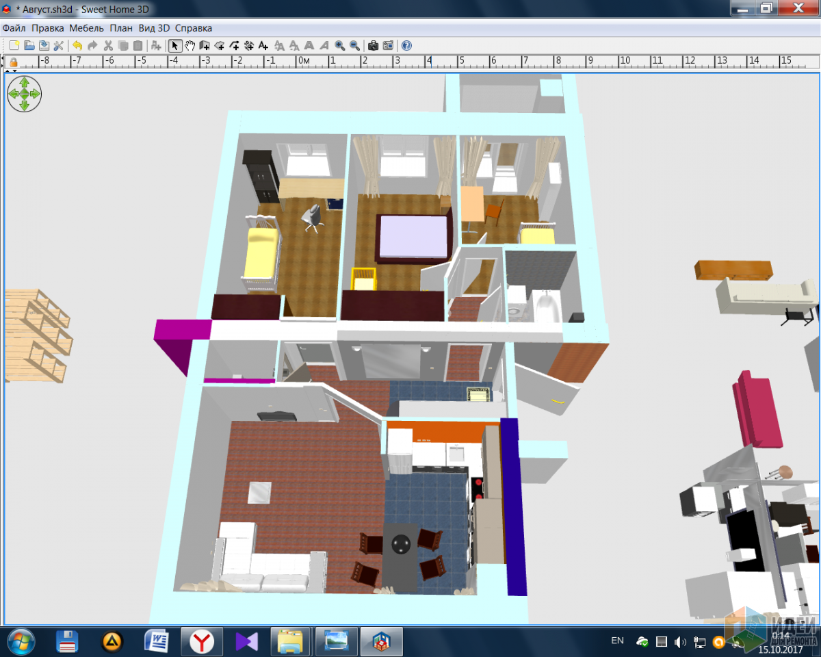Cut selection with the scissors icon

[107, 46]
